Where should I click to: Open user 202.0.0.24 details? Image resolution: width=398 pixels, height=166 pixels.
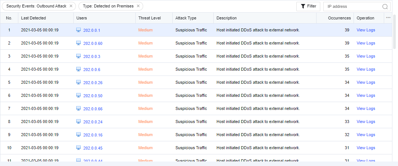(x=93, y=122)
